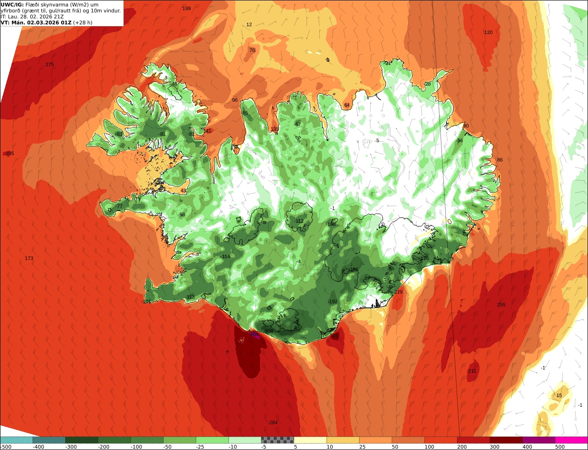Click the title text 'UWC/IG: Flæði skynvarma'
Viewport: 588px width, 450px height.
pos(35,5)
